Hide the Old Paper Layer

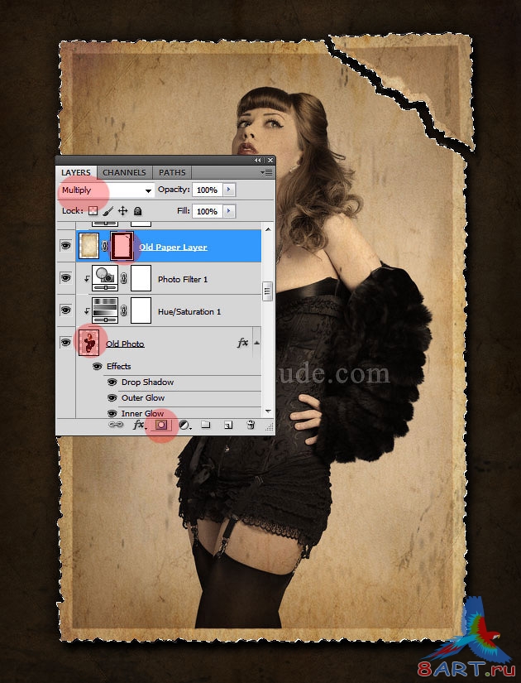pyautogui.click(x=65, y=246)
